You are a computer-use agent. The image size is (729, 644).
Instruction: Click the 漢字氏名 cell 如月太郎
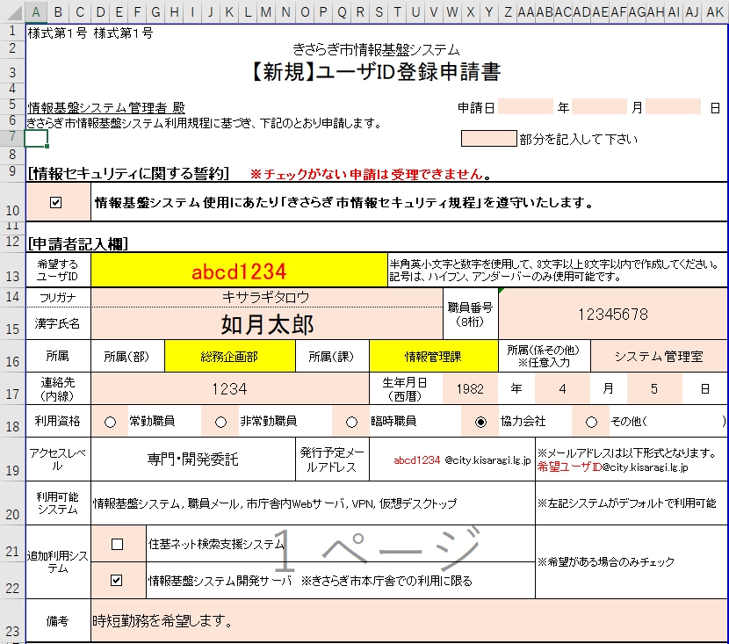(266, 323)
